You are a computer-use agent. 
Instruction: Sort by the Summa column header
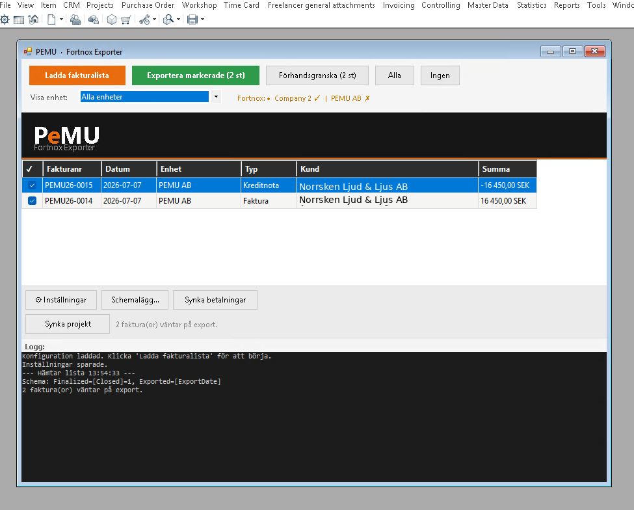tap(507, 169)
